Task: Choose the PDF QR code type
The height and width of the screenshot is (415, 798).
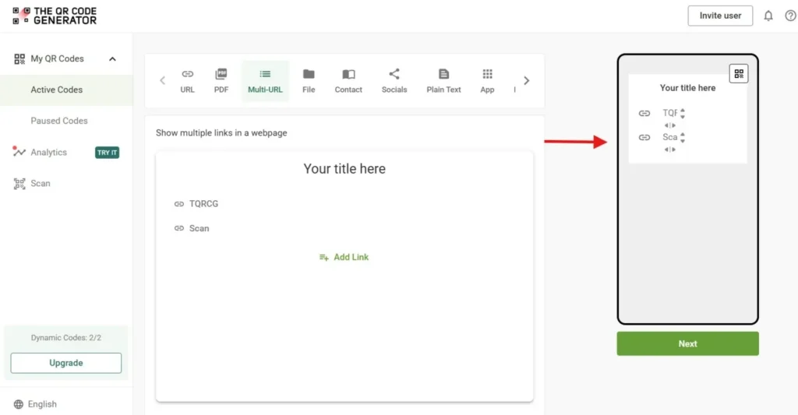Action: pyautogui.click(x=221, y=81)
